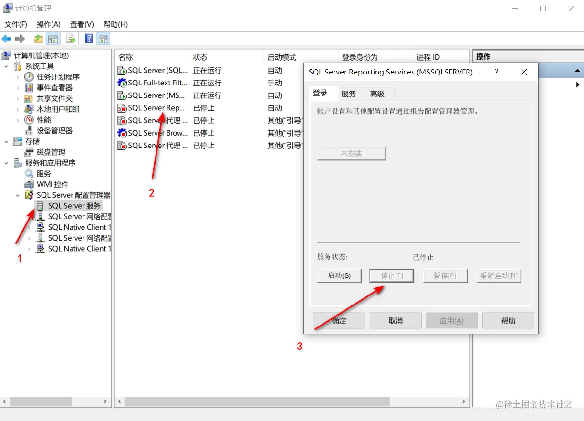Click the Forward arrow in the toolbar

20,39
